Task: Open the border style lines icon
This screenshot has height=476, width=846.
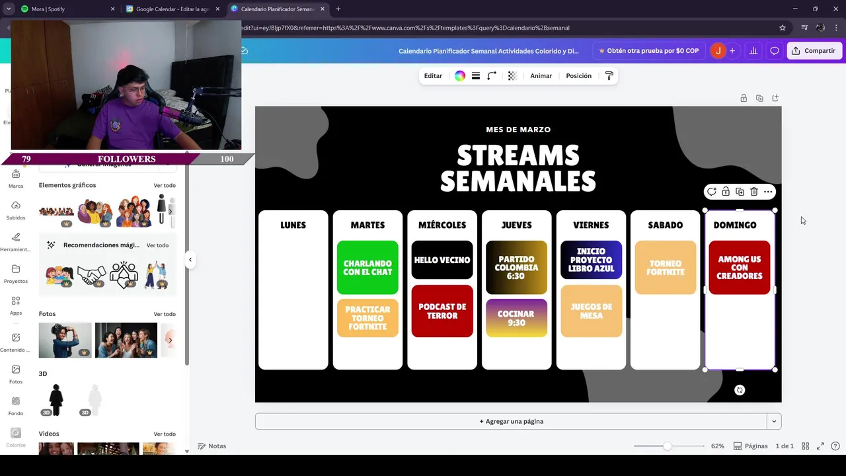Action: 476,76
